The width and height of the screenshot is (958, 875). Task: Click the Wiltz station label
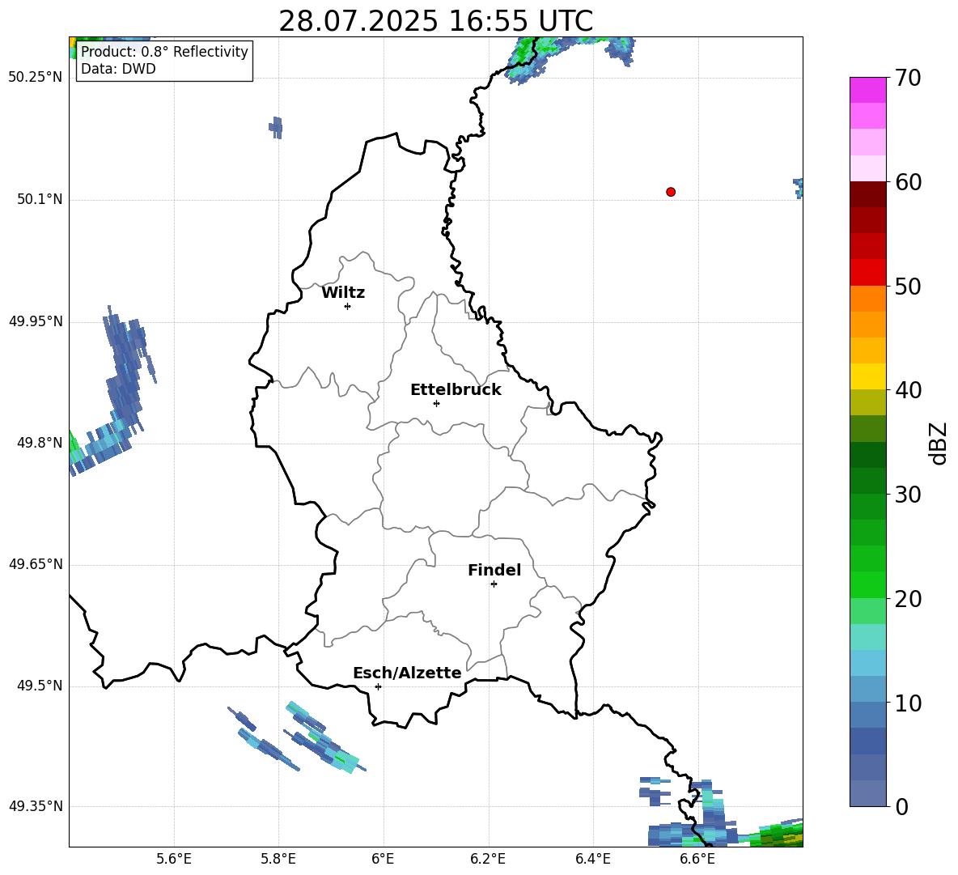pos(343,293)
